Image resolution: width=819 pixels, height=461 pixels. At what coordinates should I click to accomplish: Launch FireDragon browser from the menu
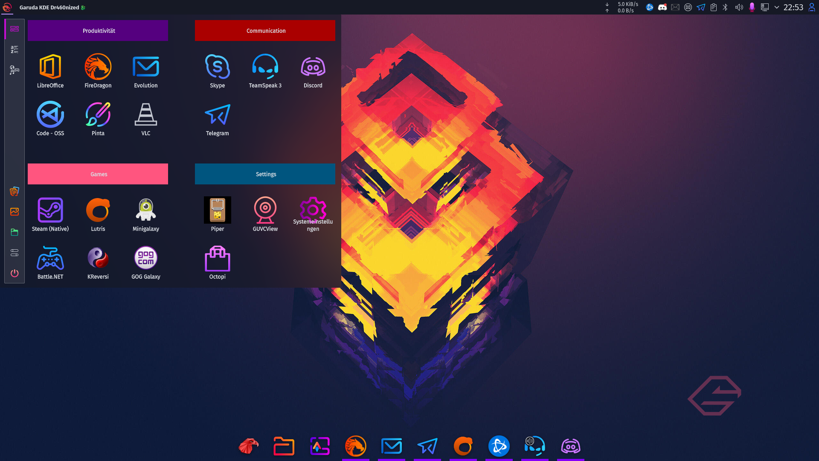98,67
